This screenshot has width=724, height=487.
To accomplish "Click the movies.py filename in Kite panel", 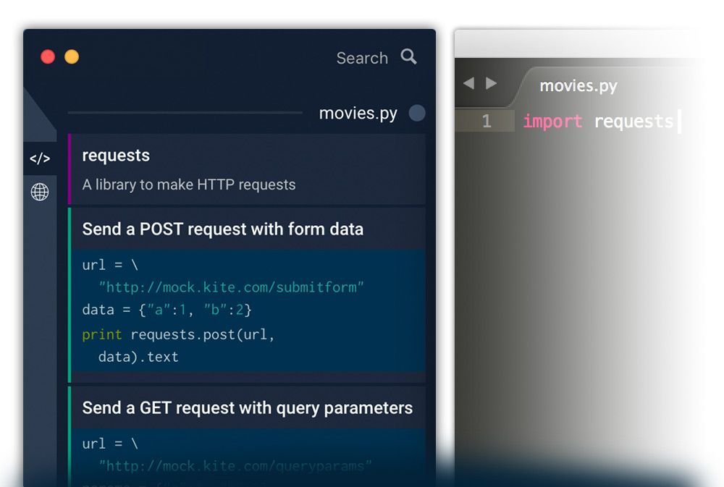I will click(x=358, y=114).
